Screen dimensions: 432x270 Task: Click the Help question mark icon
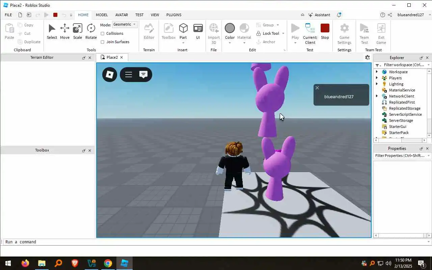click(x=382, y=15)
